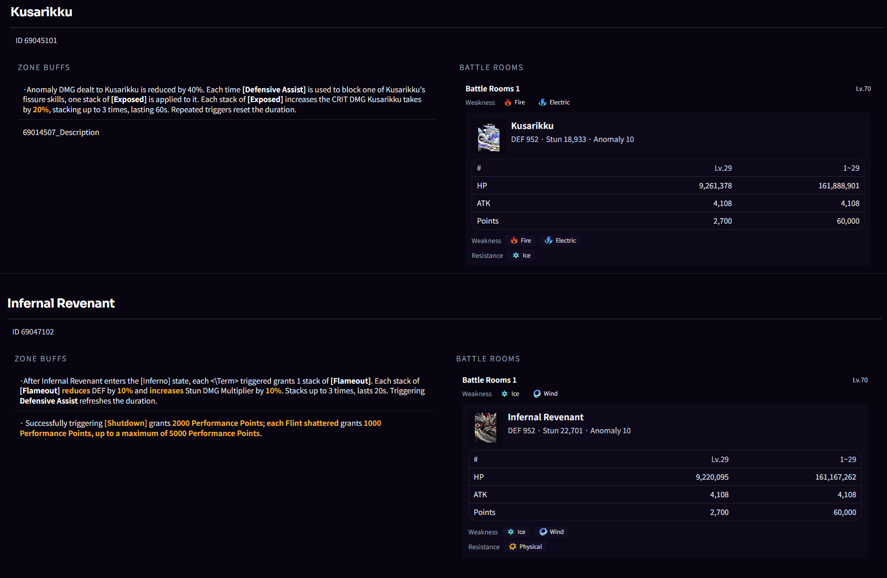The height and width of the screenshot is (578, 887).
Task: Click the ZONE BUFFS heading in the Infernal Revenant section
Action: tap(41, 359)
